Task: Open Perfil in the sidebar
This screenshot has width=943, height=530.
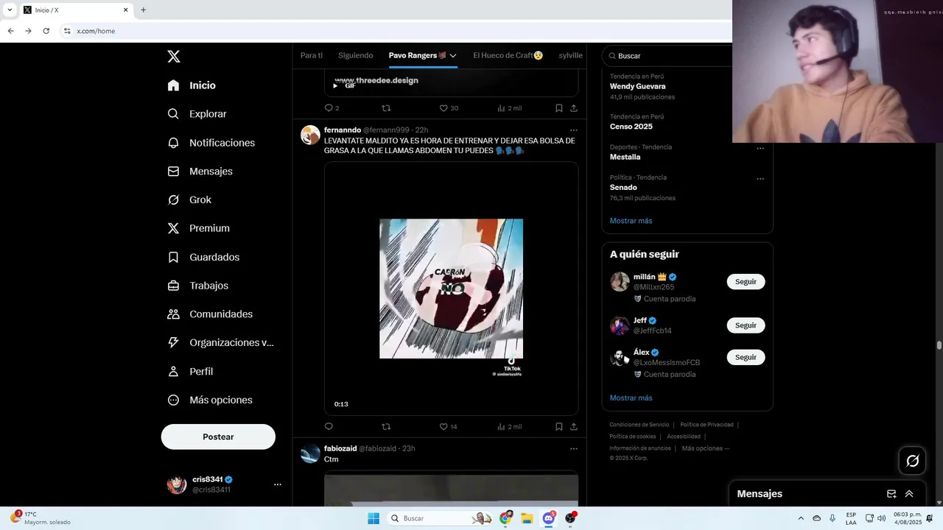Action: [x=190, y=372]
